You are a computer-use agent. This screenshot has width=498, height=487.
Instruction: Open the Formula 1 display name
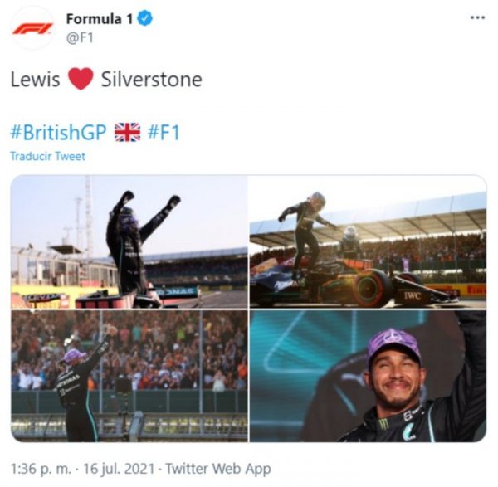[100, 18]
